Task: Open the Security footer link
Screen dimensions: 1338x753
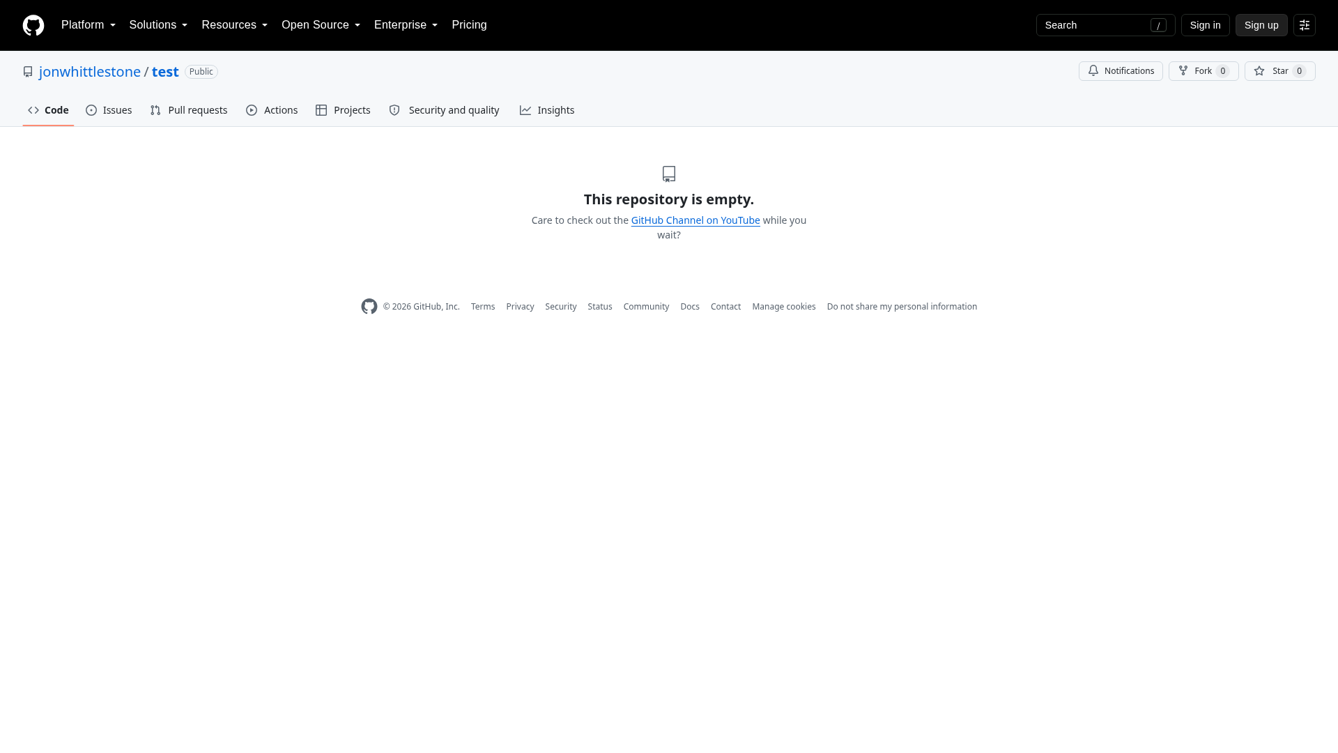Action: coord(561,307)
